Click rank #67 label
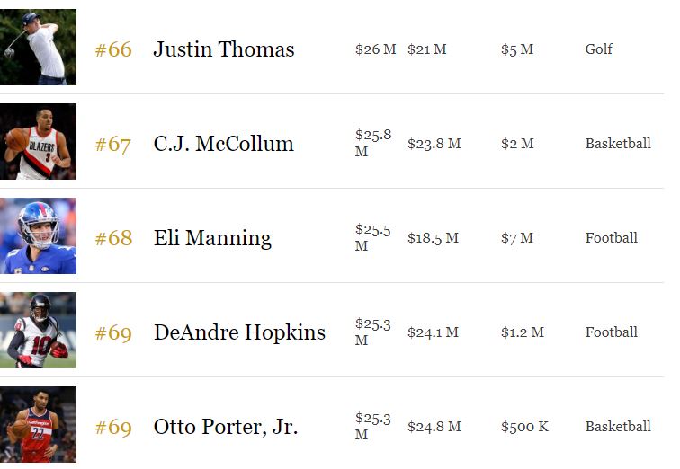This screenshot has height=469, width=680. [112, 145]
